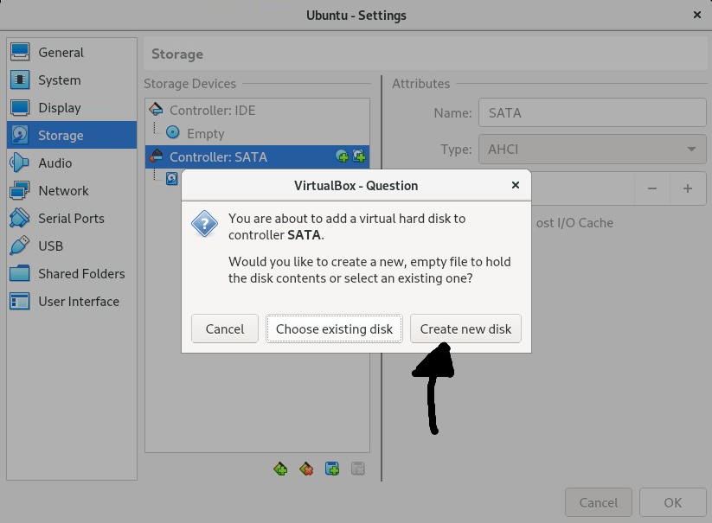Click the Storage disk icon in sidebar
Viewport: 712px width, 523px height.
[20, 135]
